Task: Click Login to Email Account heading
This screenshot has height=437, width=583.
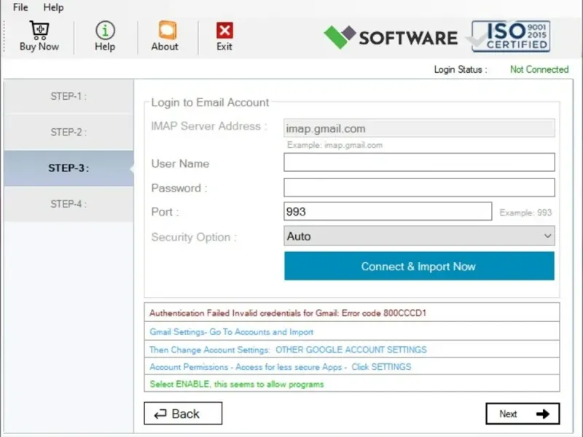Action: (x=210, y=102)
